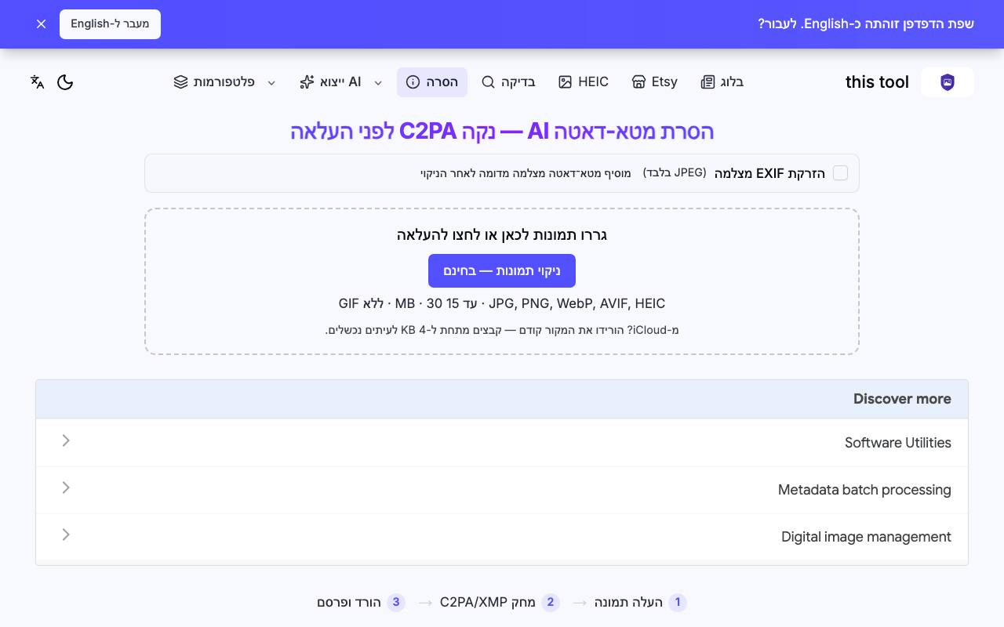Click the בדיקה magnifier icon
Screen dimensions: 1004x627
(488, 82)
